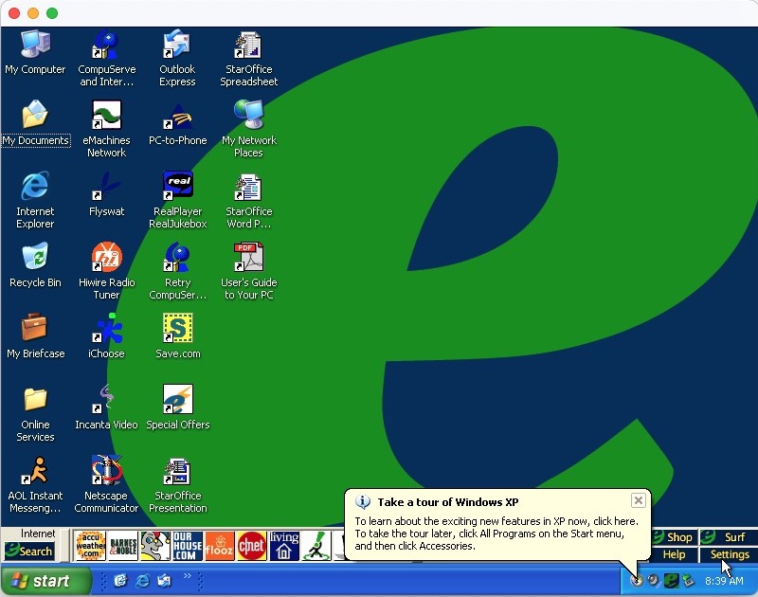Close the Windows XP tour balloon
Image resolution: width=758 pixels, height=597 pixels.
click(639, 500)
